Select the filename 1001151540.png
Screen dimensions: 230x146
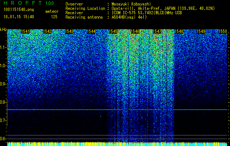[x=19, y=10]
